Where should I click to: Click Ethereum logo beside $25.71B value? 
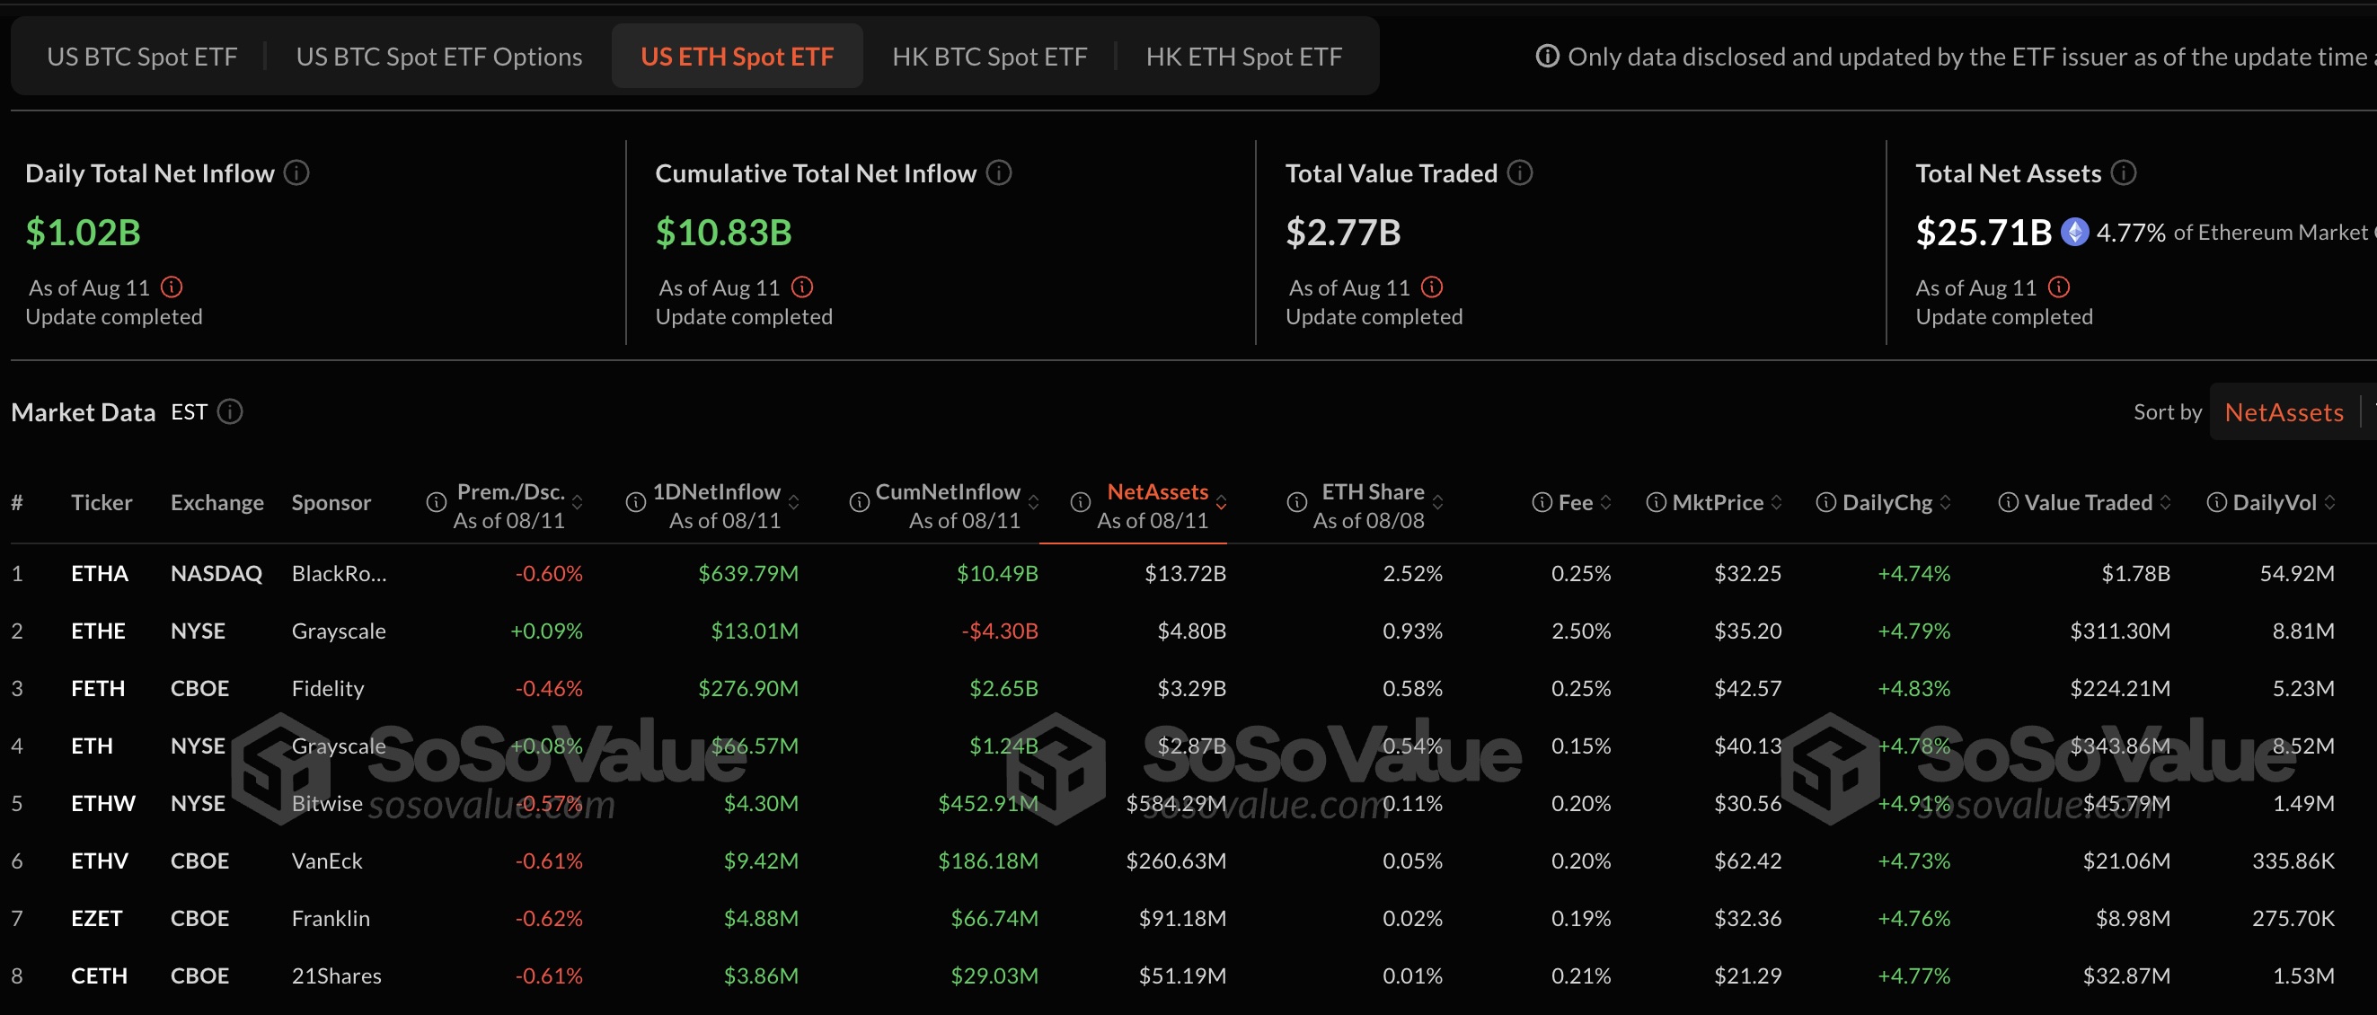tap(2075, 232)
